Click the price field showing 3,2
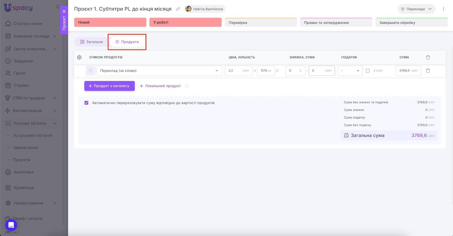The image size is (453, 236). pyautogui.click(x=234, y=71)
